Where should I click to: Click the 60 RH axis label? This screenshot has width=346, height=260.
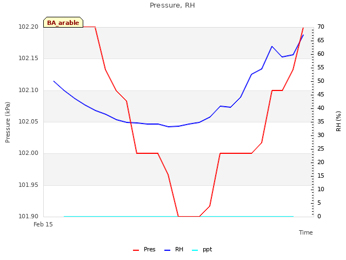pos(321,54)
